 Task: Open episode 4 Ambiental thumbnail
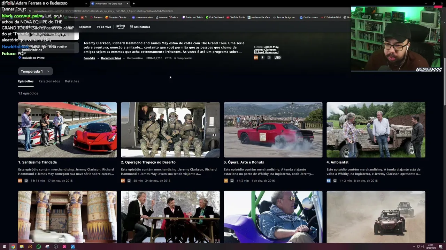[376, 130]
